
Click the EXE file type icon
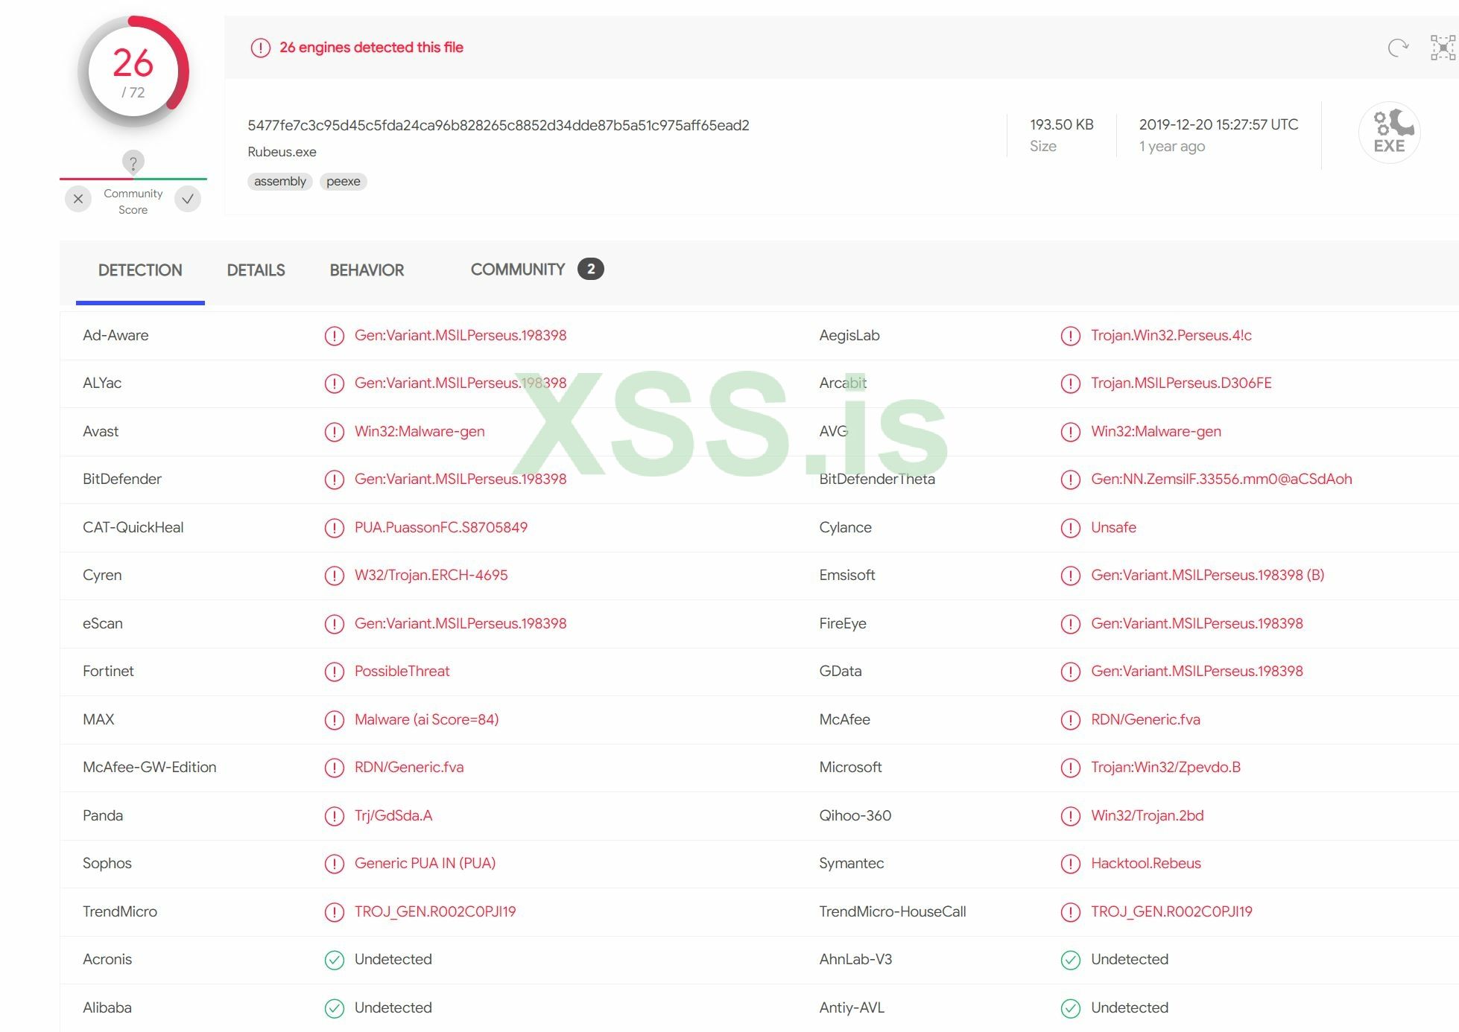1389,133
